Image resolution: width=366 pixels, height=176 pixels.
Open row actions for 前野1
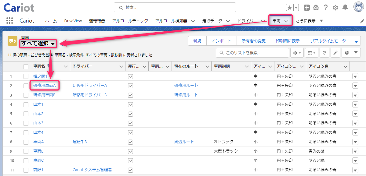point(355,170)
